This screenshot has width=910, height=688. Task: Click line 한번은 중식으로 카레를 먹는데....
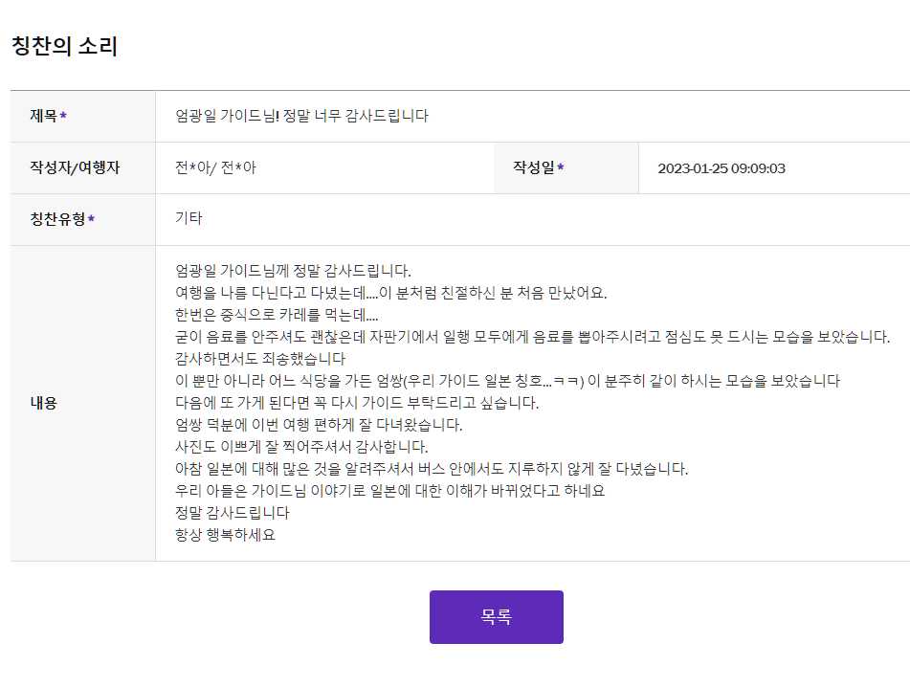pos(277,315)
